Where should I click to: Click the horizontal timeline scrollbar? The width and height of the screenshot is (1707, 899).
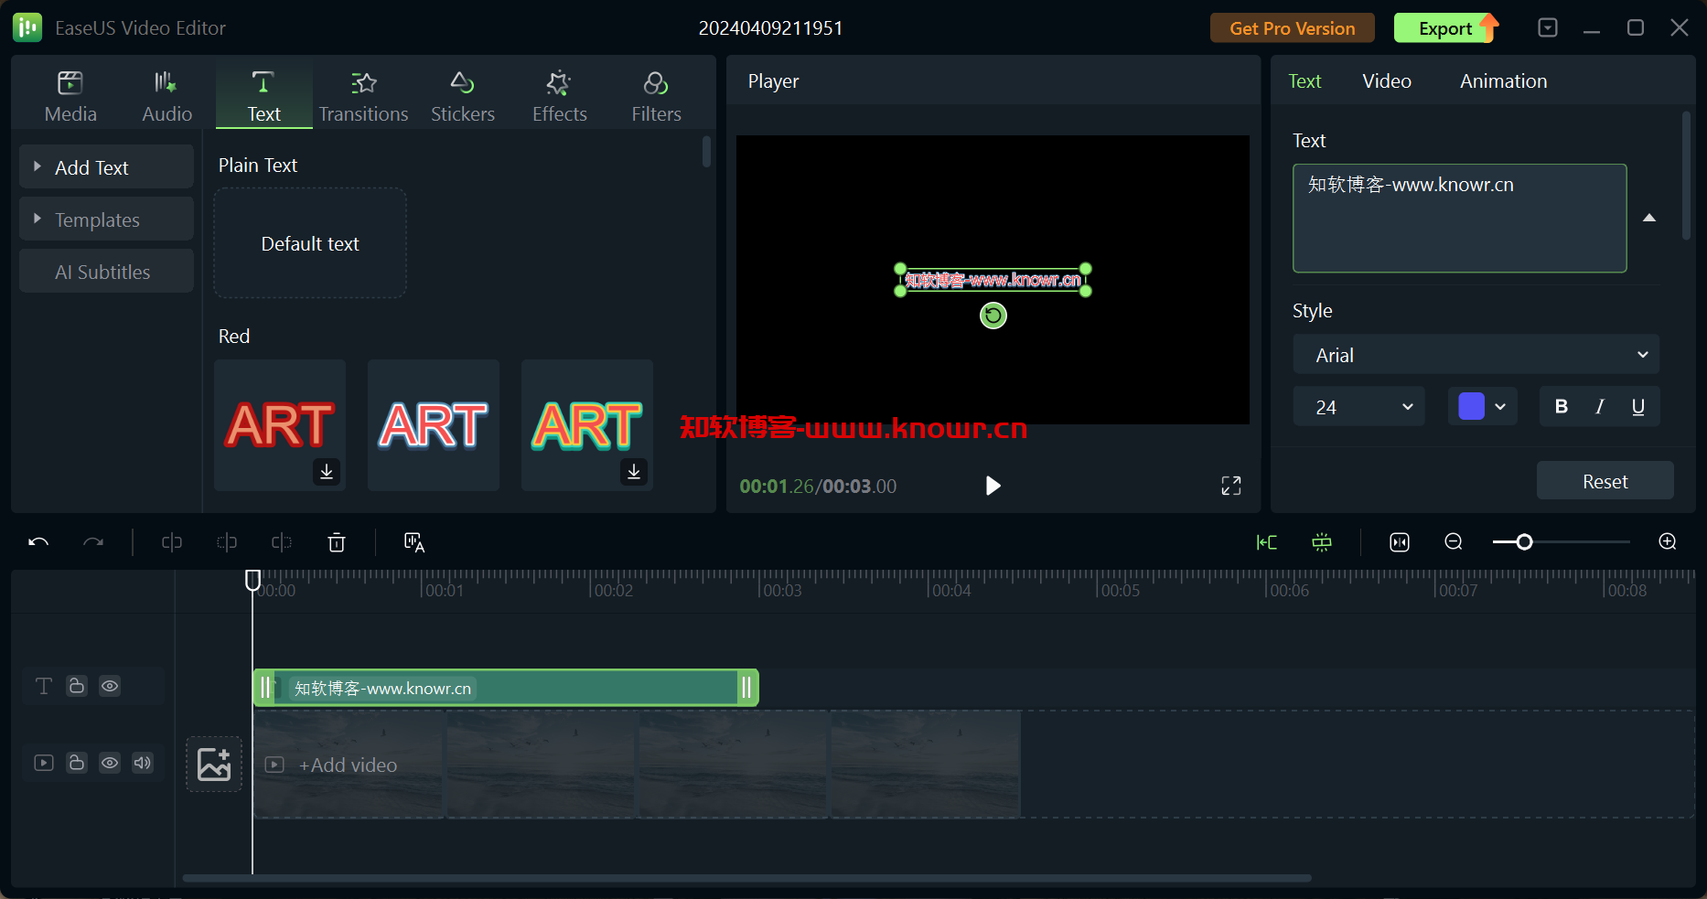coord(746,878)
